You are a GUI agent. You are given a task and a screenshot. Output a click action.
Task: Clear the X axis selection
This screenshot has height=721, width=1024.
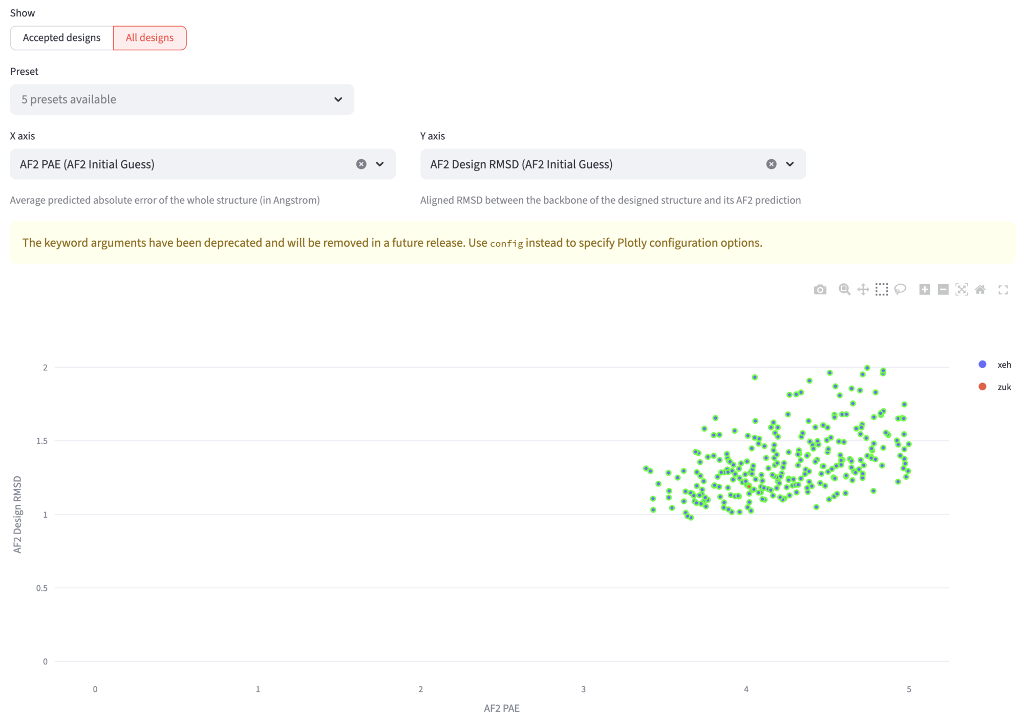361,164
